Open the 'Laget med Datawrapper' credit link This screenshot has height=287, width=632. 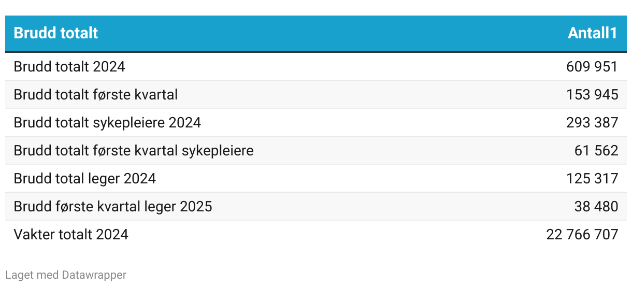click(x=66, y=275)
